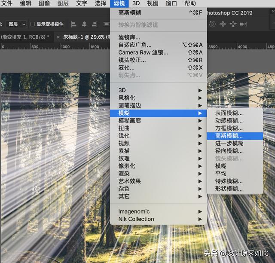
Task: Choose 方框模糊... box blur
Action: (x=235, y=128)
